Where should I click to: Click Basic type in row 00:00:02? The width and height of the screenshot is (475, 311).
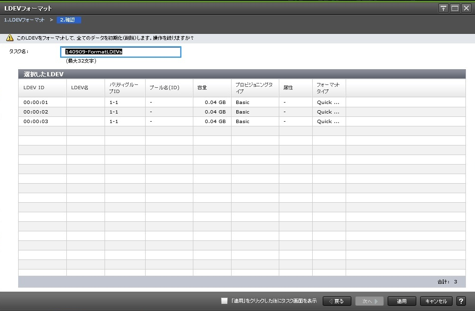click(243, 112)
